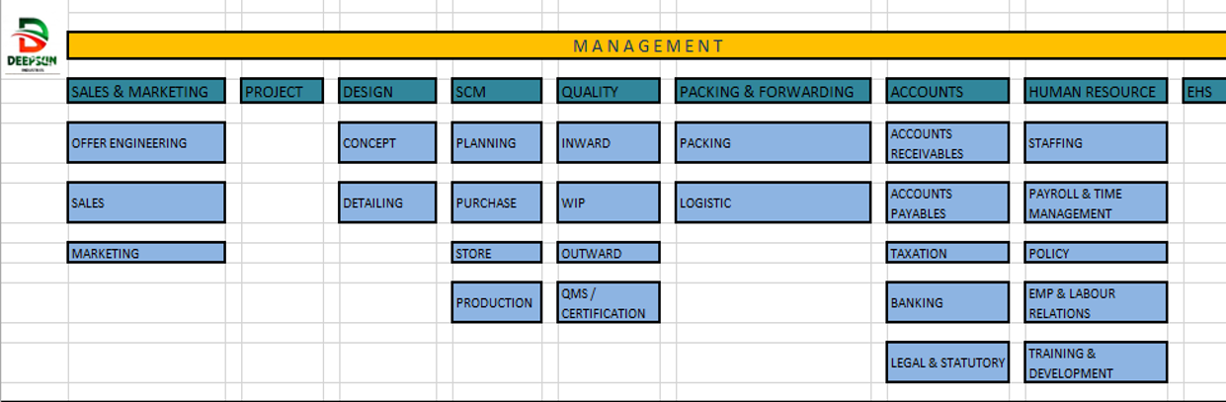1226x402 pixels.
Task: Click the PURCHASE box under SCM
Action: point(496,202)
